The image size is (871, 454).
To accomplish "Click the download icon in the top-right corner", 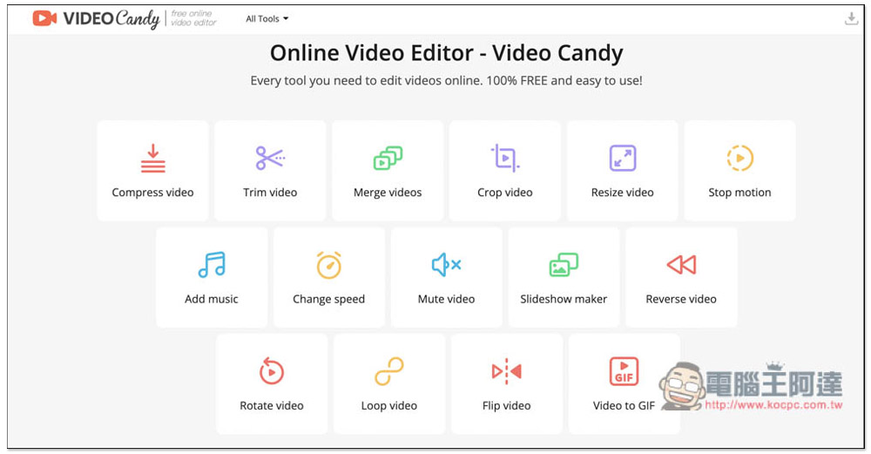I will pos(852,18).
